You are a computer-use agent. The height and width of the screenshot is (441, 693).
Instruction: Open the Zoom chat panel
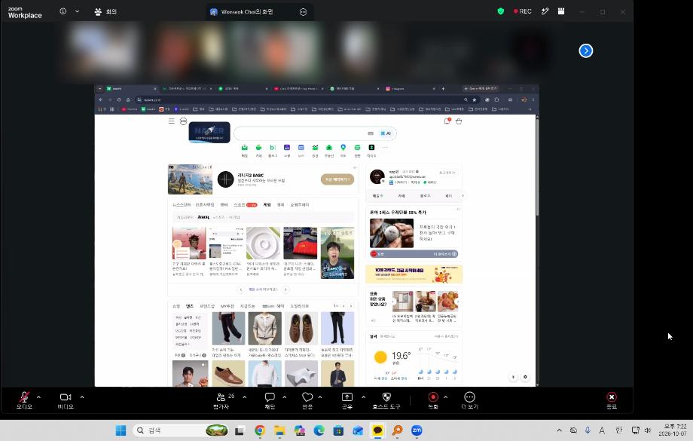click(270, 400)
